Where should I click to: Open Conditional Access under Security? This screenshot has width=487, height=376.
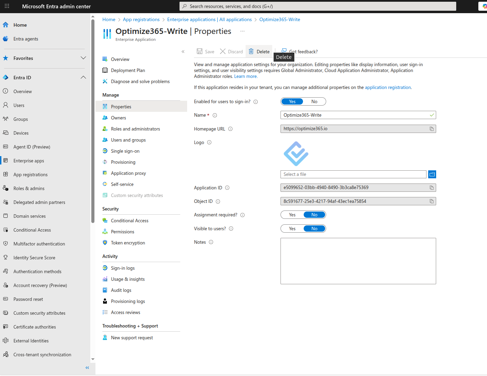tap(130, 220)
